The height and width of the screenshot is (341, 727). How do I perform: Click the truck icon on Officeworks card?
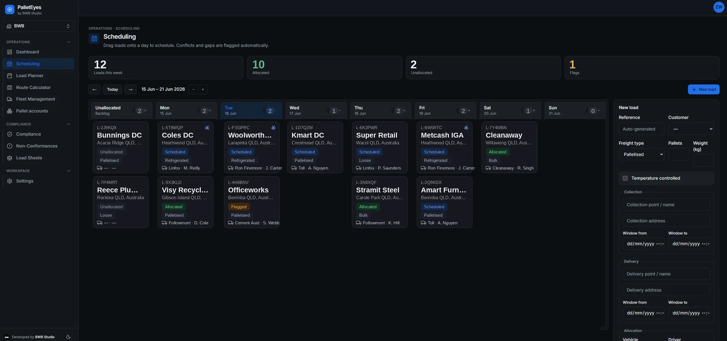click(x=231, y=223)
